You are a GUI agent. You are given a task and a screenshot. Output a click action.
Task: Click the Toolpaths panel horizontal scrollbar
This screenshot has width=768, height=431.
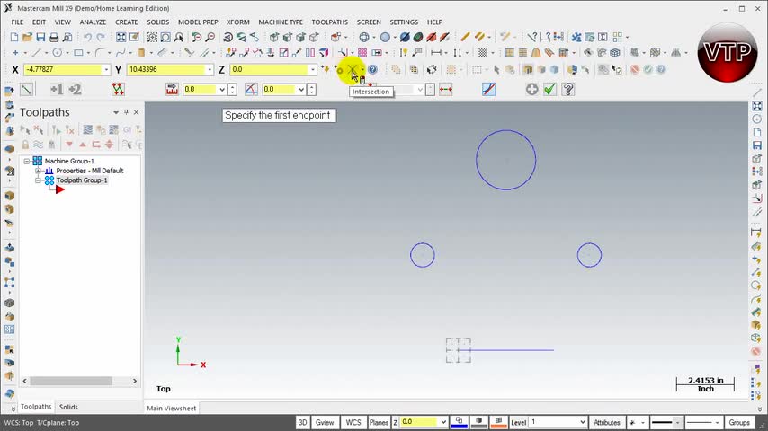coord(79,381)
